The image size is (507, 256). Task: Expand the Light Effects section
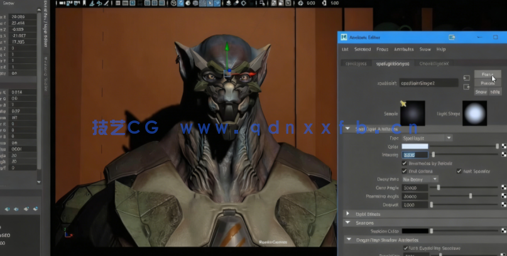point(348,214)
